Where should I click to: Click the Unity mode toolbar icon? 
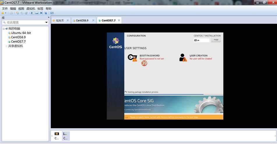coord(46,13)
